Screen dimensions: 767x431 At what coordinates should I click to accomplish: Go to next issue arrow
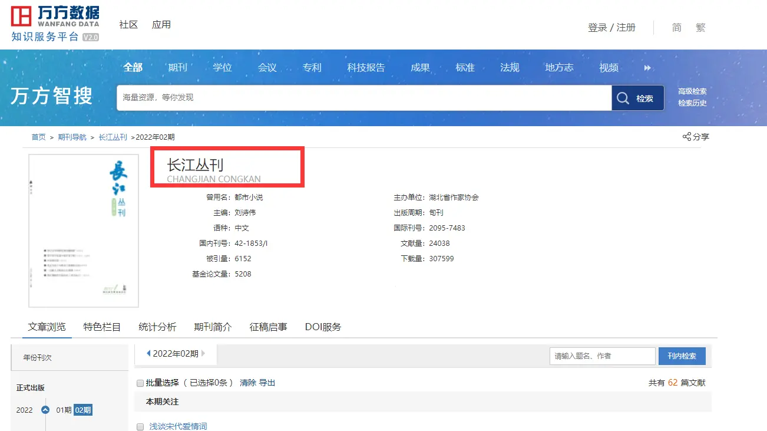pyautogui.click(x=204, y=354)
